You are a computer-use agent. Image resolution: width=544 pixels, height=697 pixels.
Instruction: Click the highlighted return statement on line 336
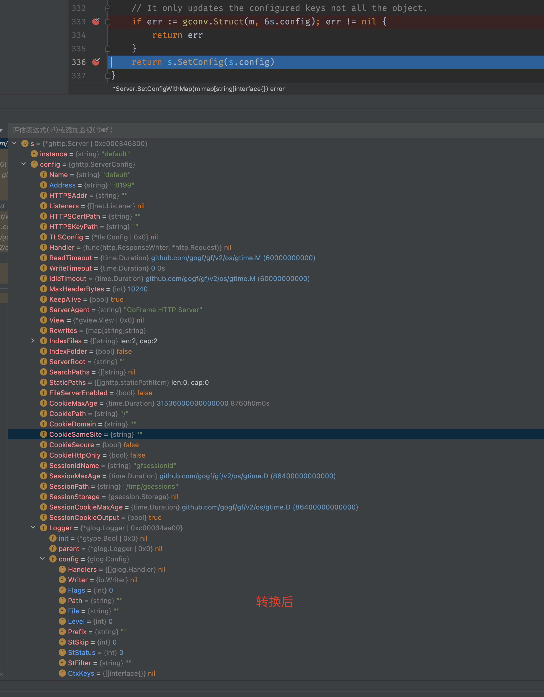203,62
